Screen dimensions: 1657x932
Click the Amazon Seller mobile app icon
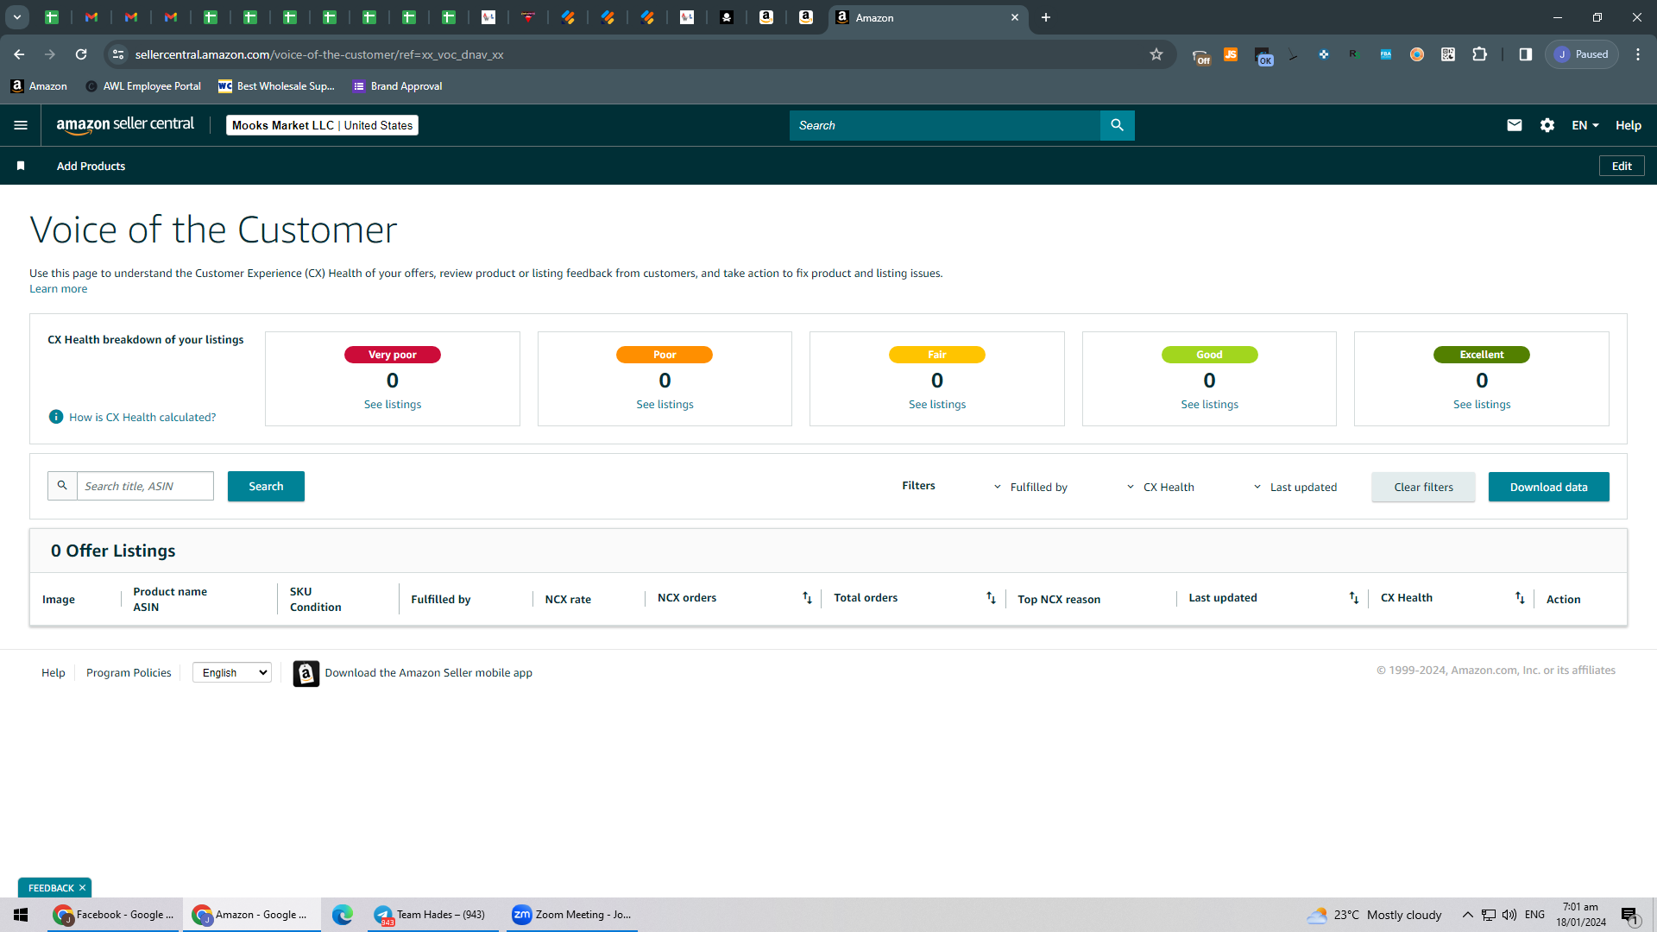(306, 673)
